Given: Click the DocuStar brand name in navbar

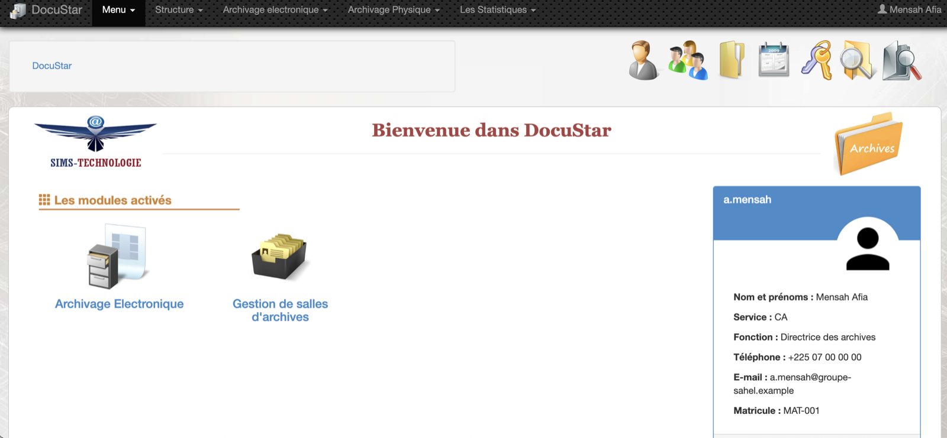Looking at the screenshot, I should [x=57, y=9].
